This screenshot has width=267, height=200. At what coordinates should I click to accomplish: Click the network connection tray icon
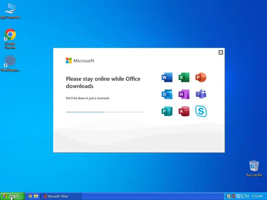point(243,196)
